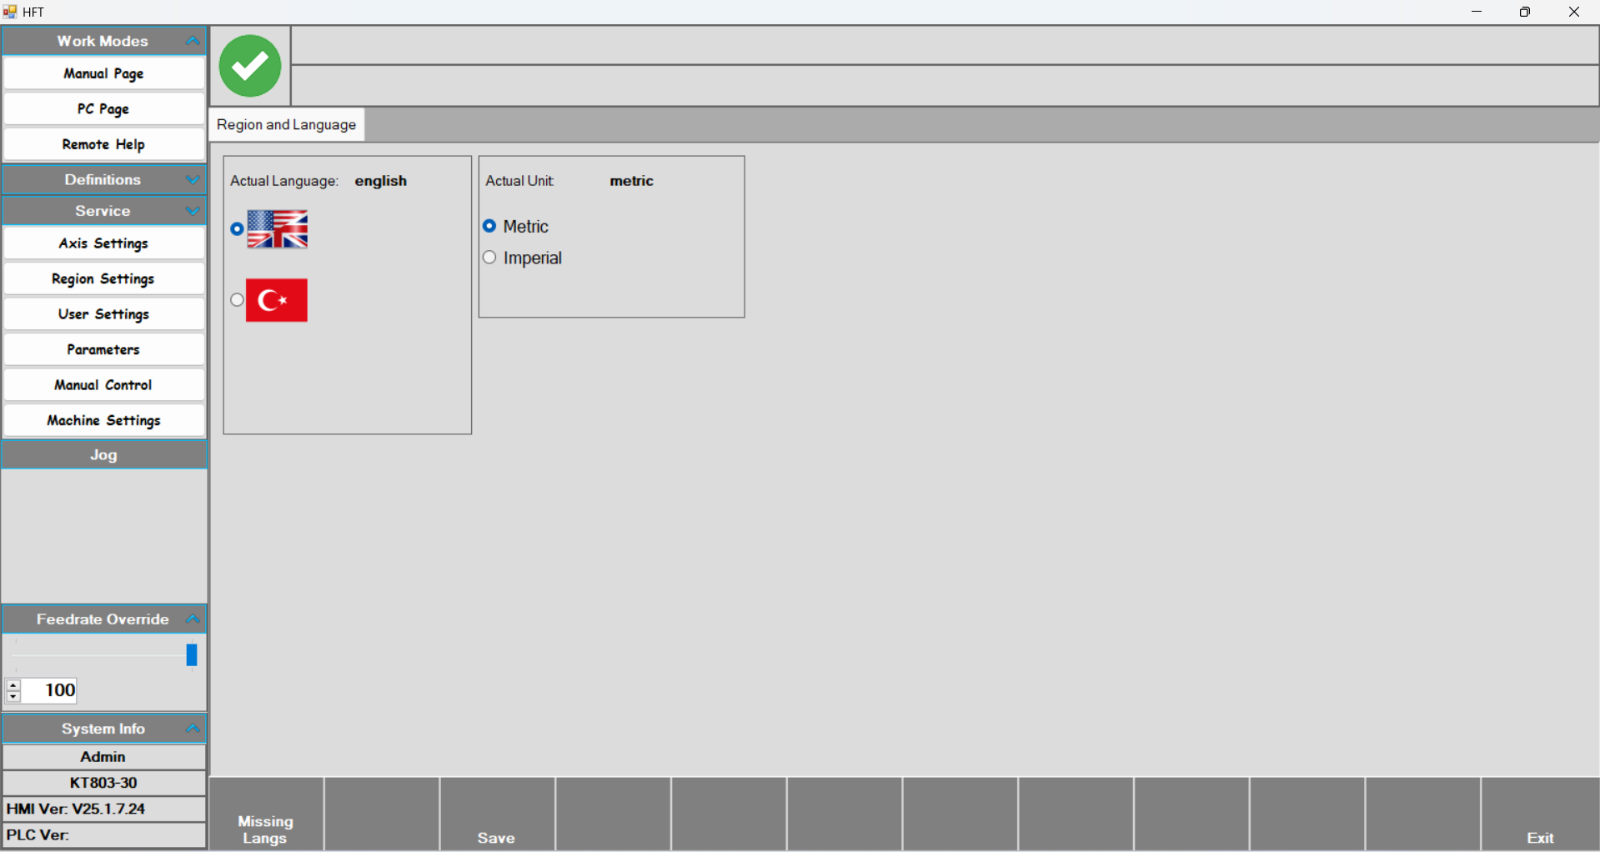This screenshot has width=1600, height=852.
Task: Click the HFT app icon in title bar
Action: tap(10, 12)
